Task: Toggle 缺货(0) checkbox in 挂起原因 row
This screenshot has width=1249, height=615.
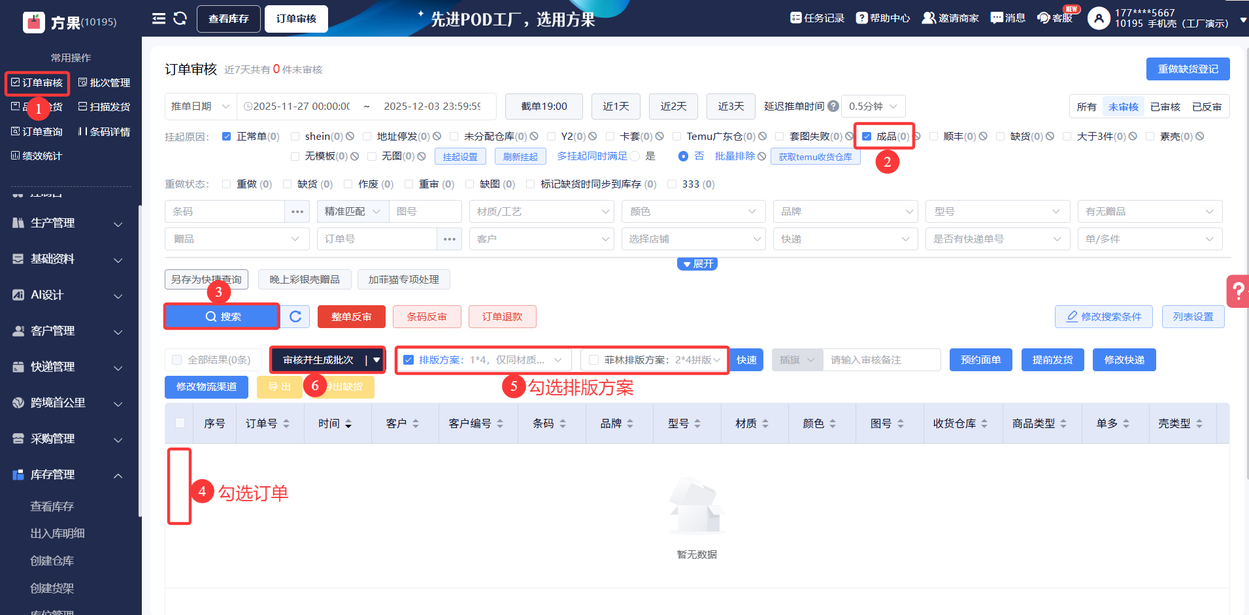Action: tap(1001, 137)
